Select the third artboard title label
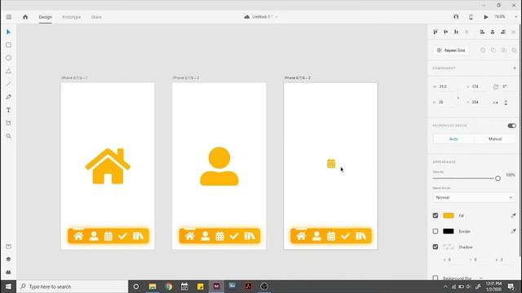This screenshot has height=293, width=522. coord(297,78)
